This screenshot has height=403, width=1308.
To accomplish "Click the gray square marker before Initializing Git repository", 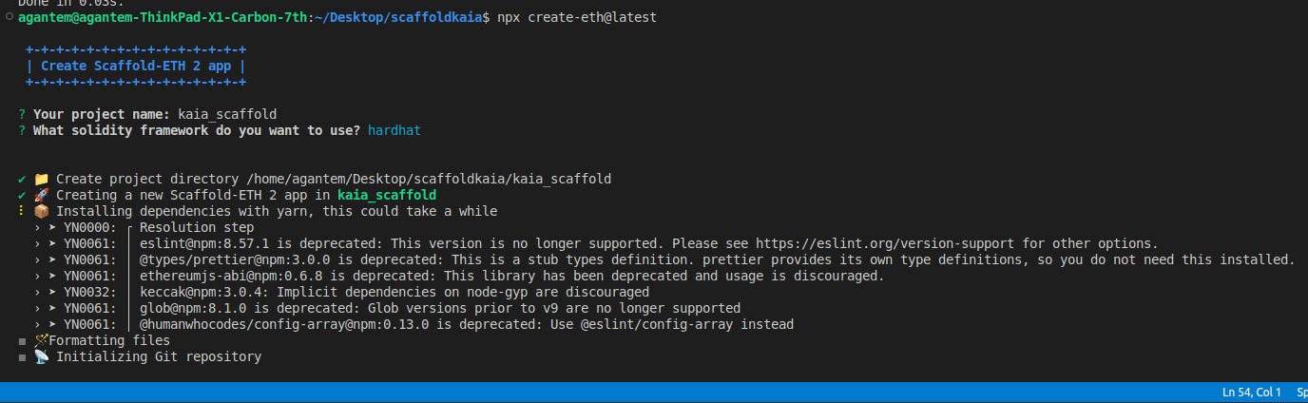I will click(22, 356).
